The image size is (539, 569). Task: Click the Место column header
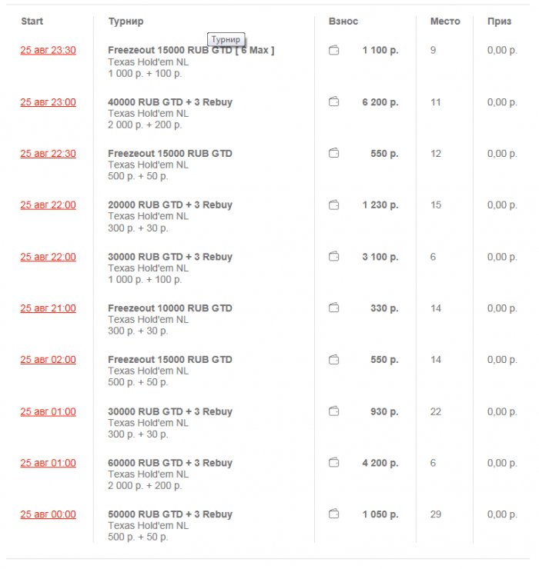coord(445,22)
